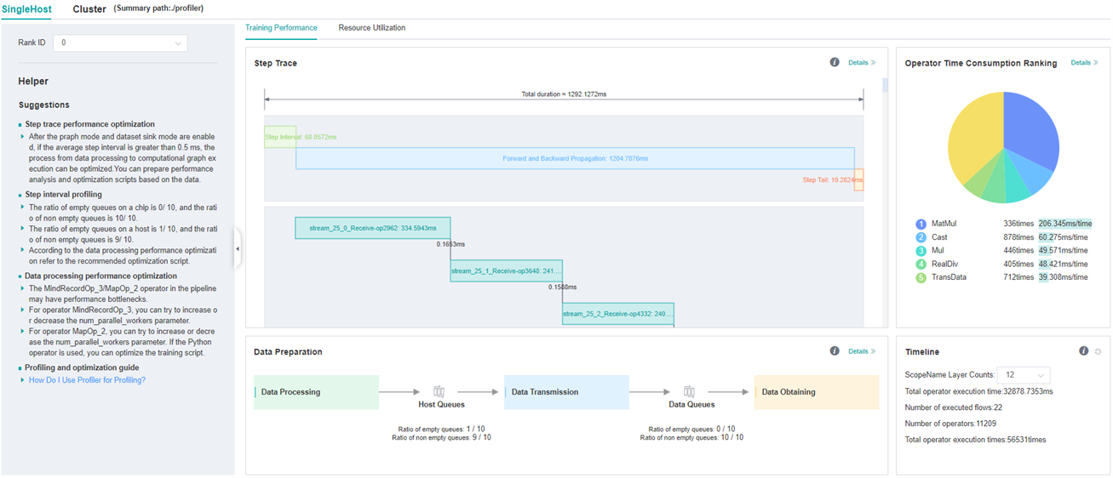Open the Rank ID dropdown
The image size is (1113, 478).
pos(120,43)
